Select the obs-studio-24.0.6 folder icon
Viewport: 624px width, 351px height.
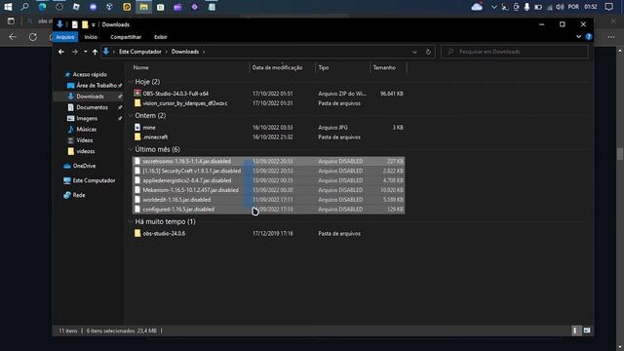point(137,233)
